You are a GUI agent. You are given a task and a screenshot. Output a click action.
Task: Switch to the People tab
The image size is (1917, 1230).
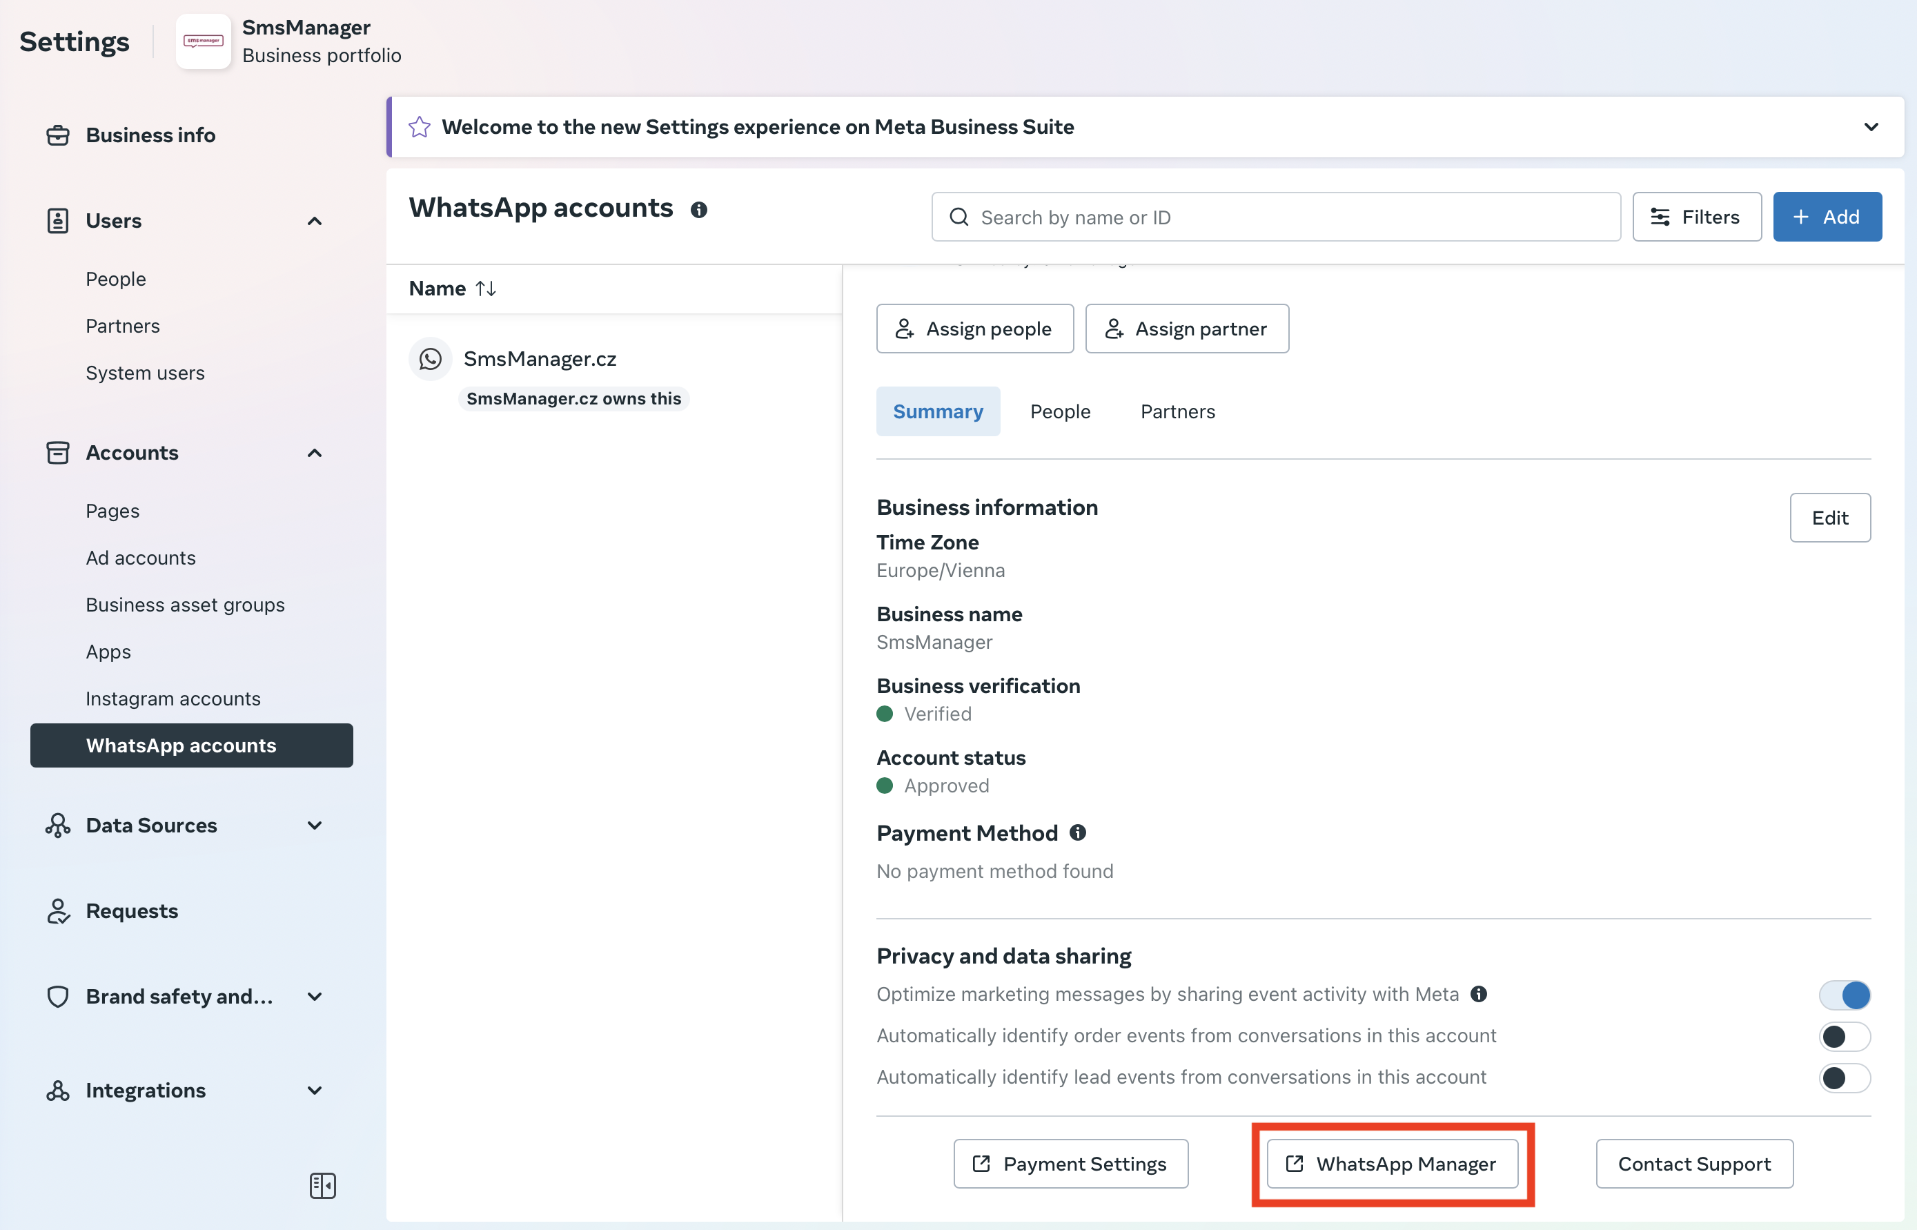point(1059,411)
